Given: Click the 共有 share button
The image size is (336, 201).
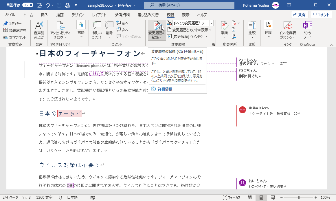Looking at the screenshot, I should (299, 15).
